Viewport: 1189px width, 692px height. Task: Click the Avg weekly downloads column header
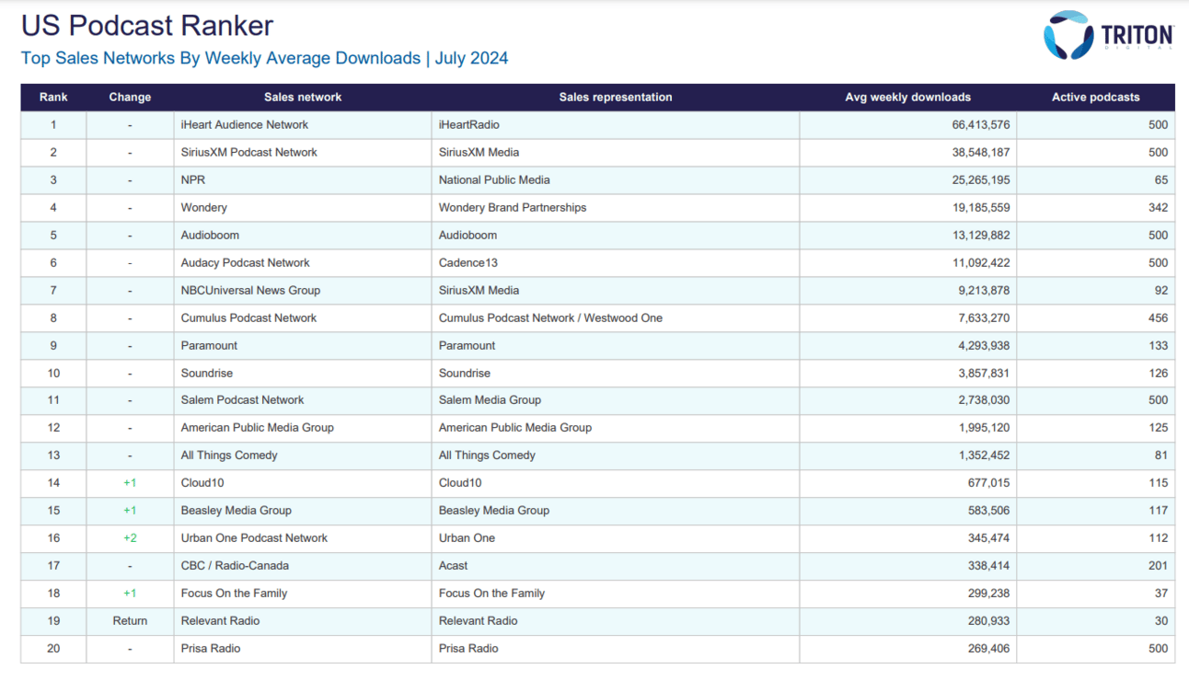tap(908, 98)
